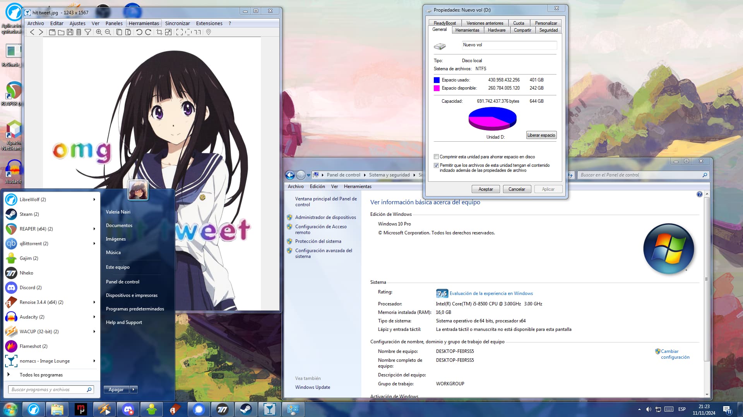The width and height of the screenshot is (743, 417).
Task: Click the GPS location pin icon
Action: 209,32
